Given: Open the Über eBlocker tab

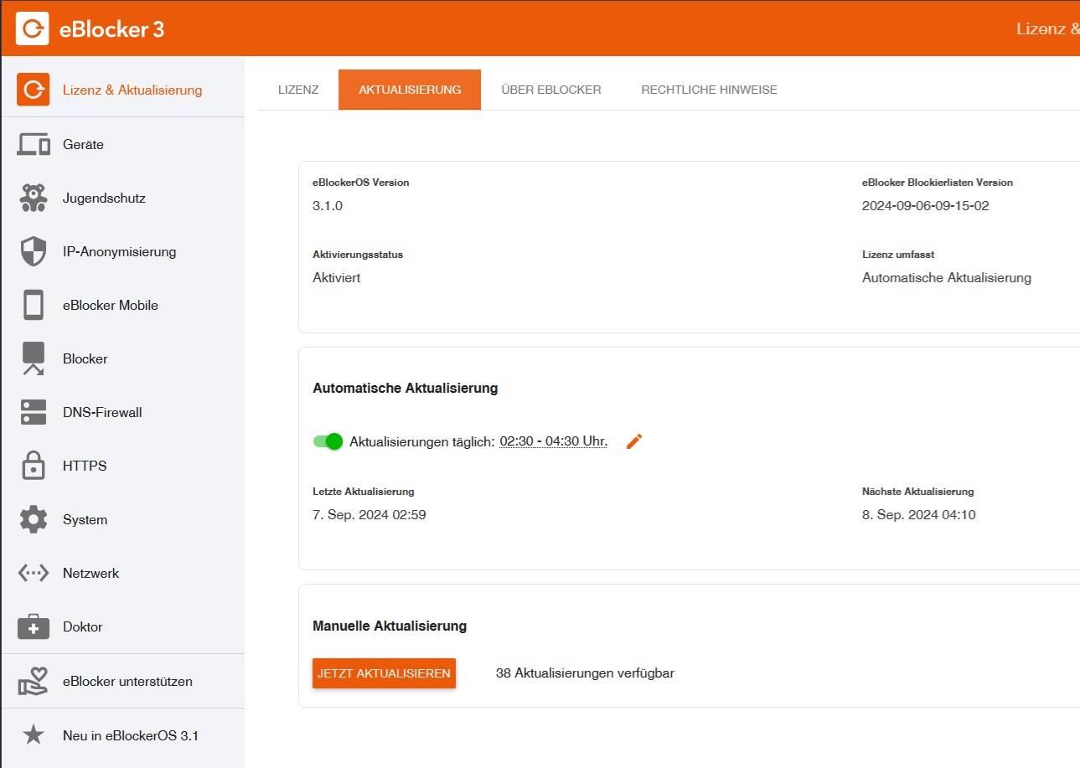Looking at the screenshot, I should click(x=551, y=90).
